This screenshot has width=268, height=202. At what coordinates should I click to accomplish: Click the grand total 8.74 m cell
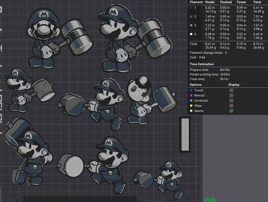coord(258,44)
